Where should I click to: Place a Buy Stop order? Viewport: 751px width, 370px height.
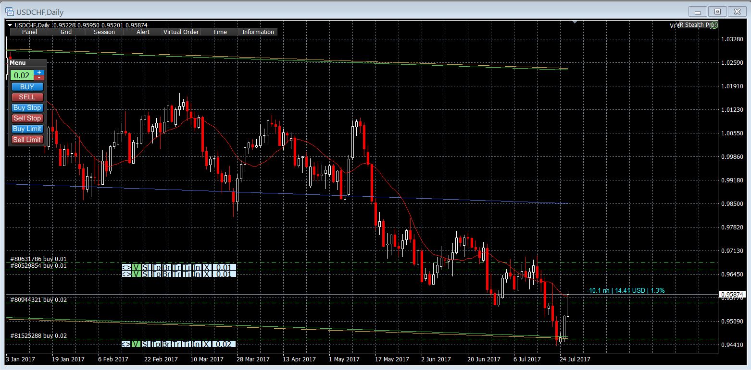coord(27,108)
